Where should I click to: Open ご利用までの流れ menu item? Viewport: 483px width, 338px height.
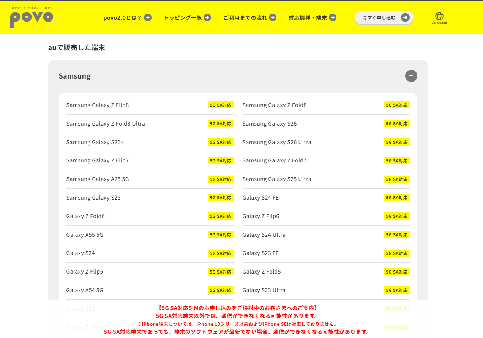(x=250, y=17)
